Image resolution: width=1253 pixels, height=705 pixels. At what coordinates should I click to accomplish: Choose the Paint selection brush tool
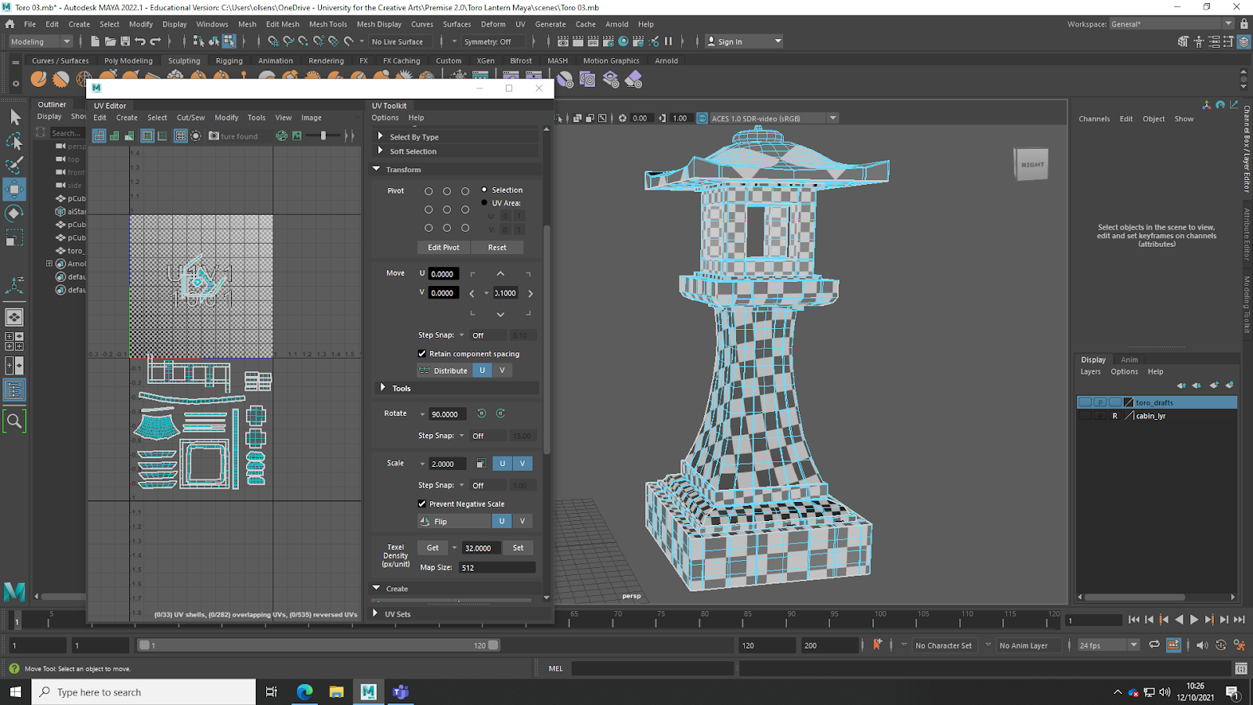[15, 165]
